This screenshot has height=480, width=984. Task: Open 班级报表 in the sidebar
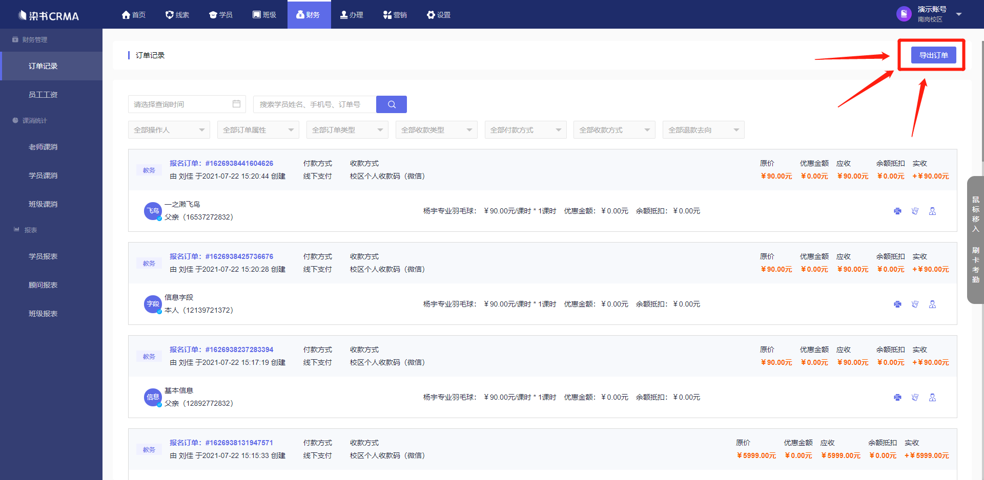click(51, 314)
